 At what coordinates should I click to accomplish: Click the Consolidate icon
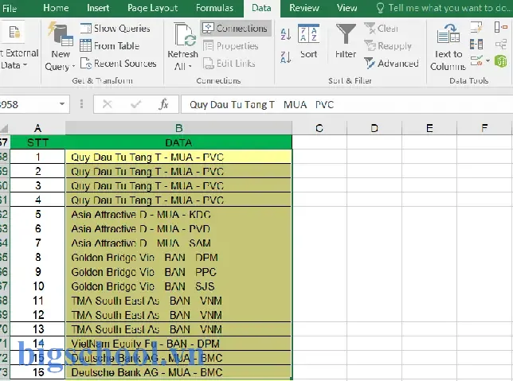[500, 27]
